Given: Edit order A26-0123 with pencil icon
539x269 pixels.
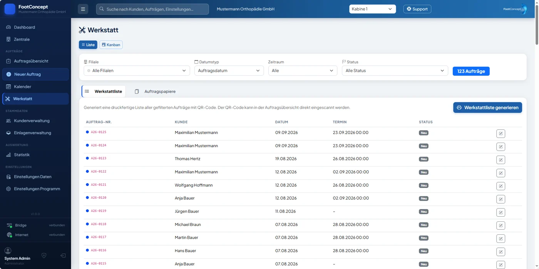Looking at the screenshot, I should click(x=500, y=159).
